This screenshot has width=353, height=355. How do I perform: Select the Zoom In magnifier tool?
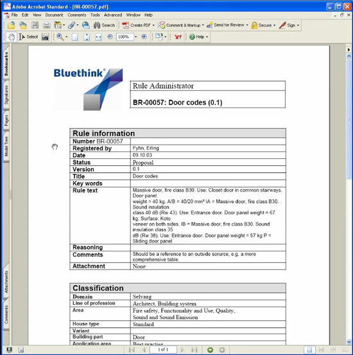pos(60,37)
